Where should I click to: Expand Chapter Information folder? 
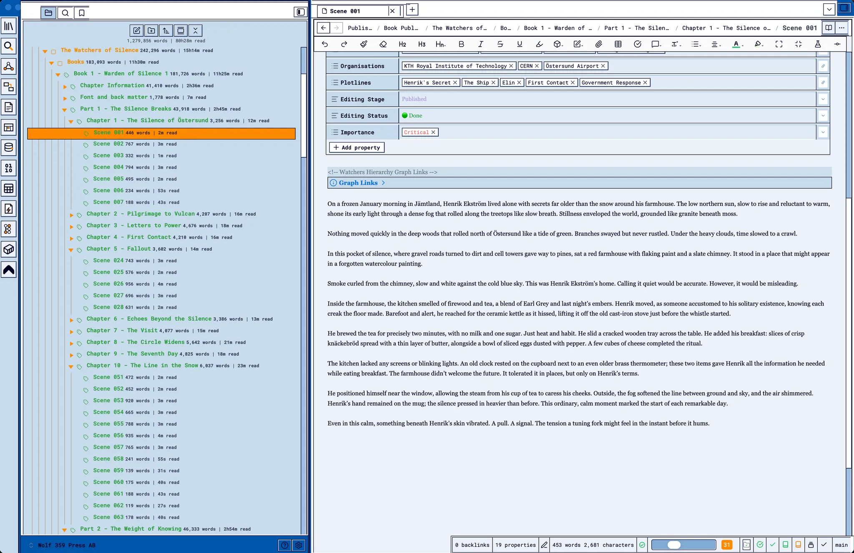[65, 87]
